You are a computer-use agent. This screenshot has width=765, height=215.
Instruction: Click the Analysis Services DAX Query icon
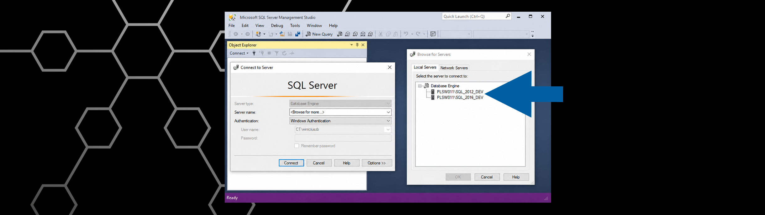tap(371, 34)
